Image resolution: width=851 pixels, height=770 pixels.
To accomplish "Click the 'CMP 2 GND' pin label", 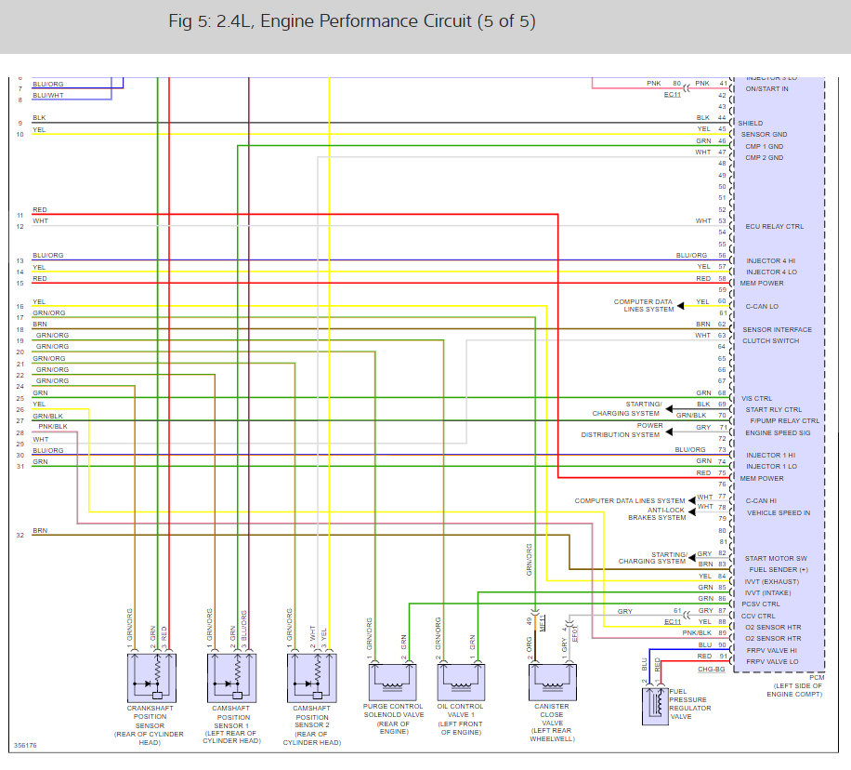I will [x=765, y=157].
